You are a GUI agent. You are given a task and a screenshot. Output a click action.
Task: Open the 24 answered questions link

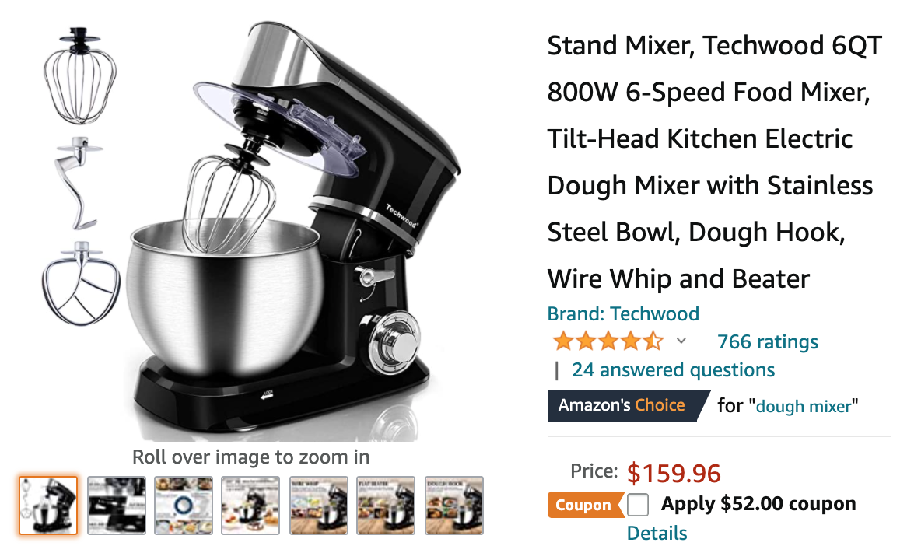(674, 370)
